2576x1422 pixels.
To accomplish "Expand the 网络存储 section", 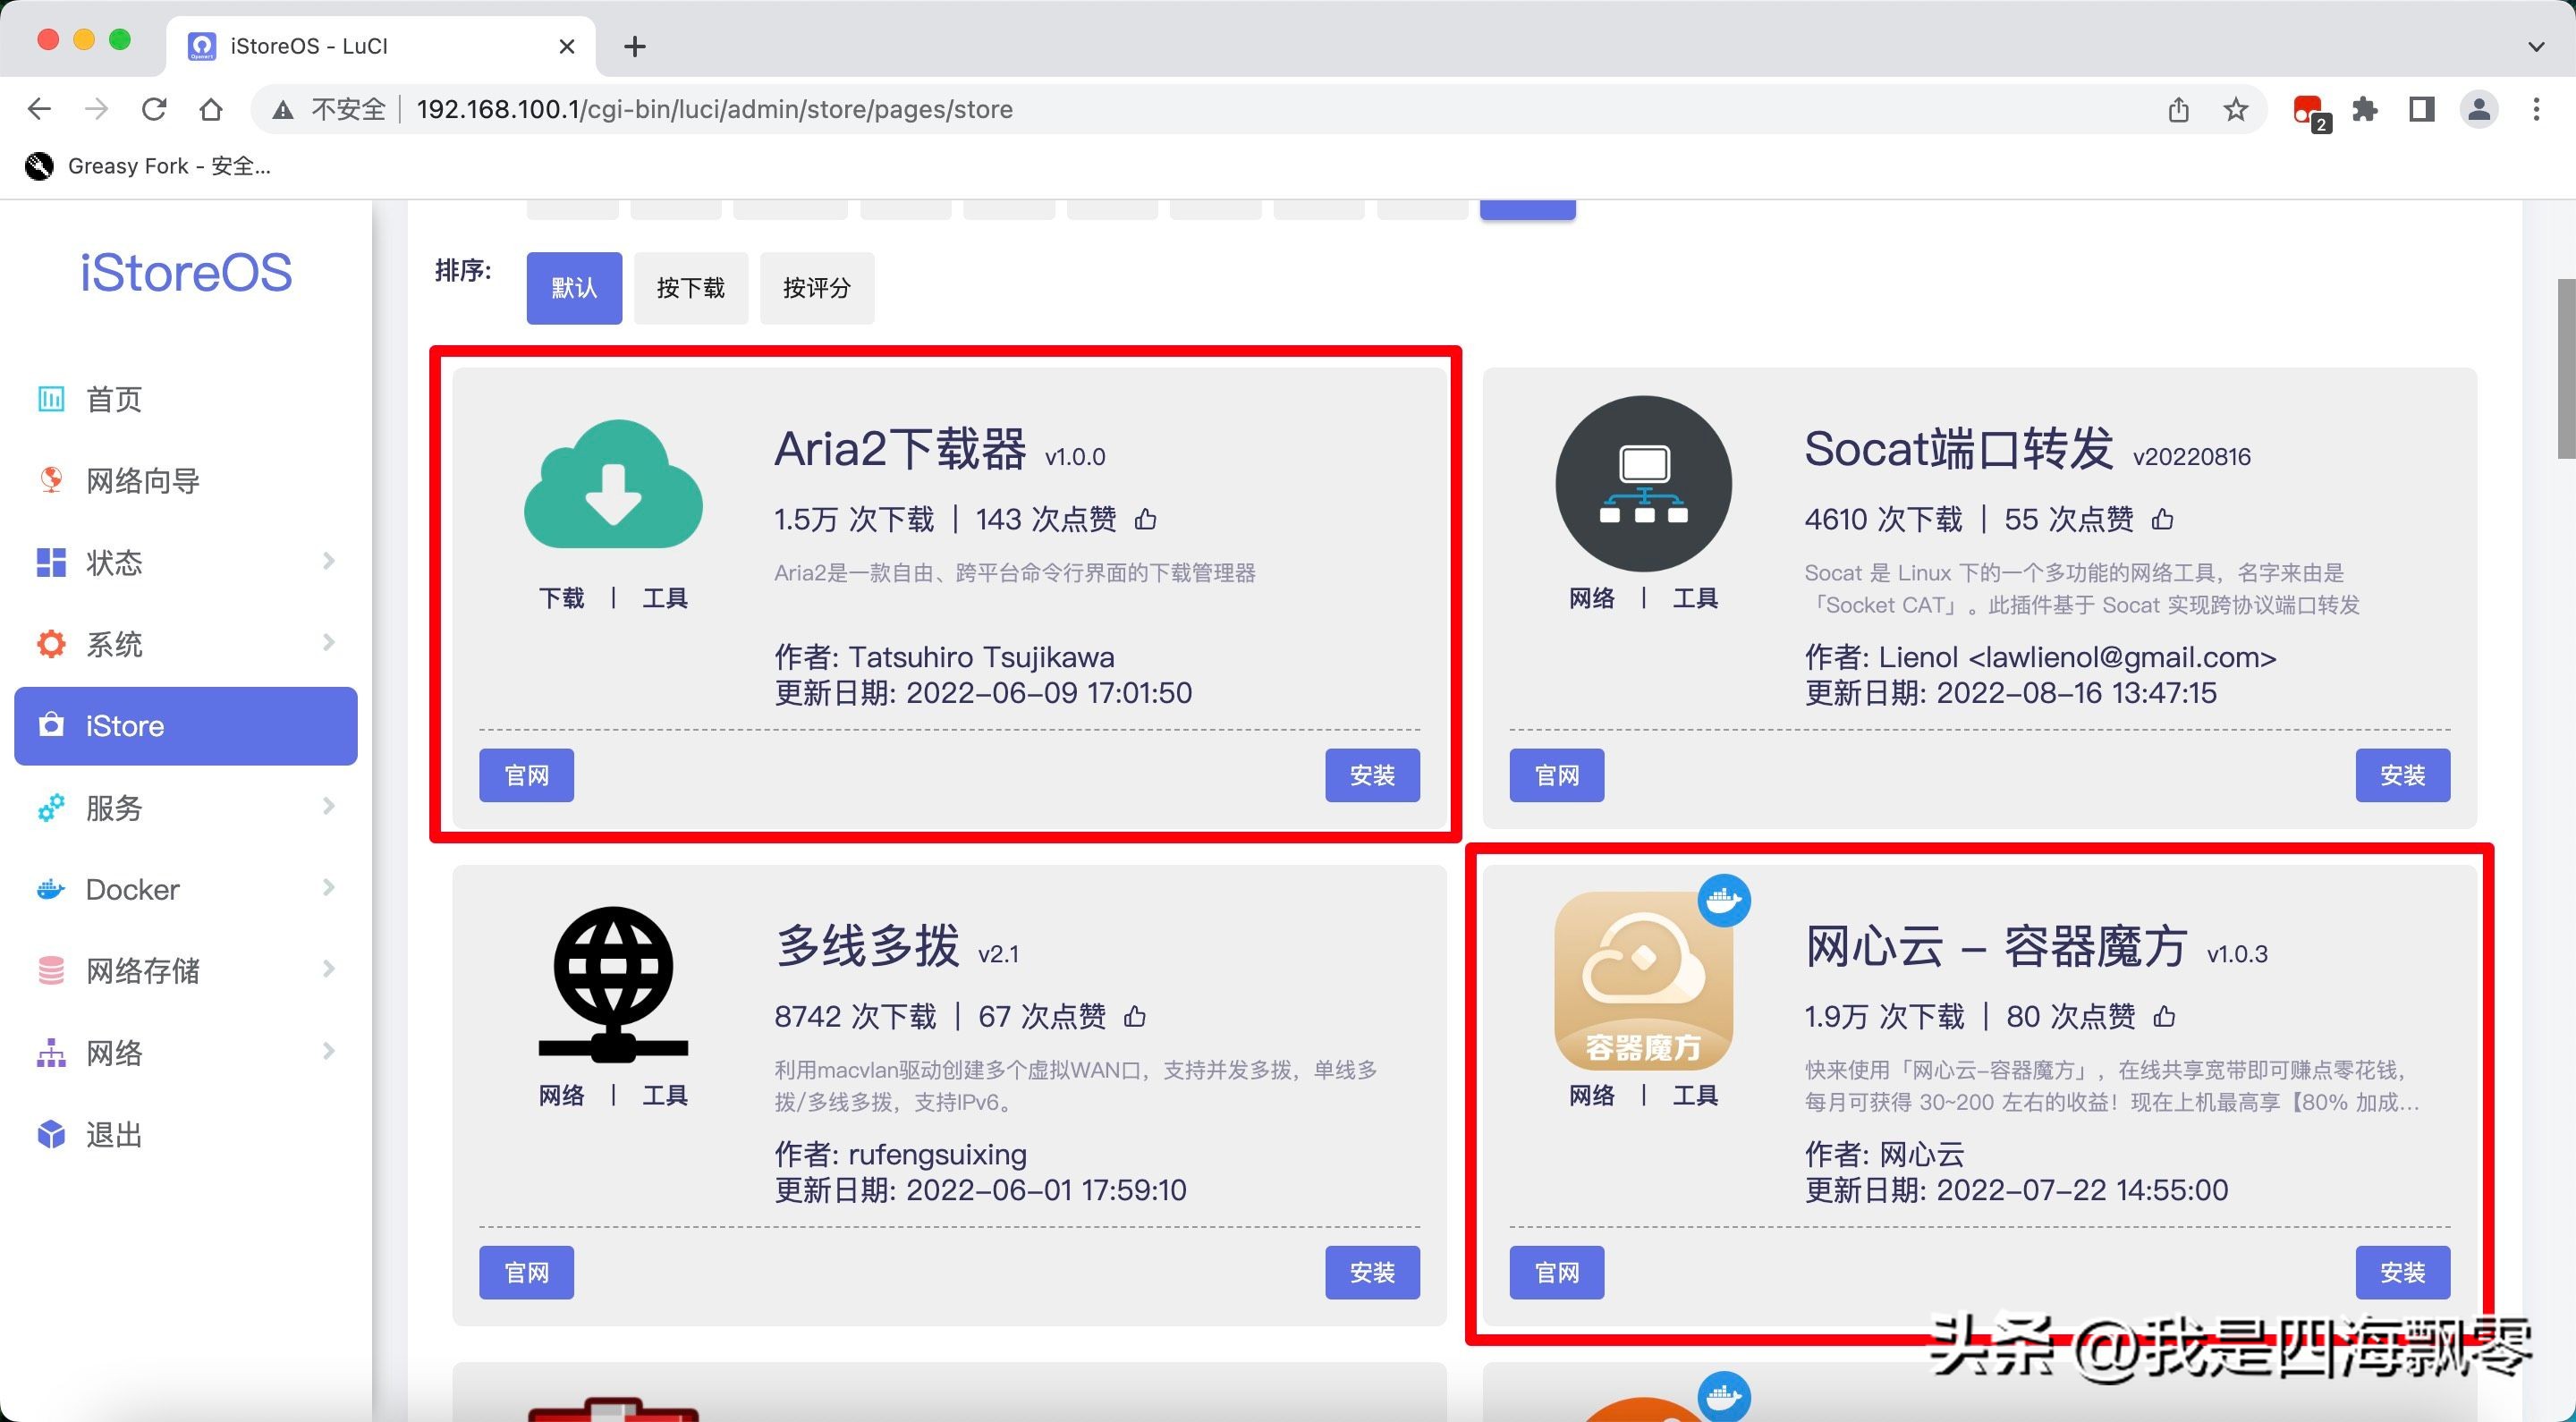I will (330, 969).
